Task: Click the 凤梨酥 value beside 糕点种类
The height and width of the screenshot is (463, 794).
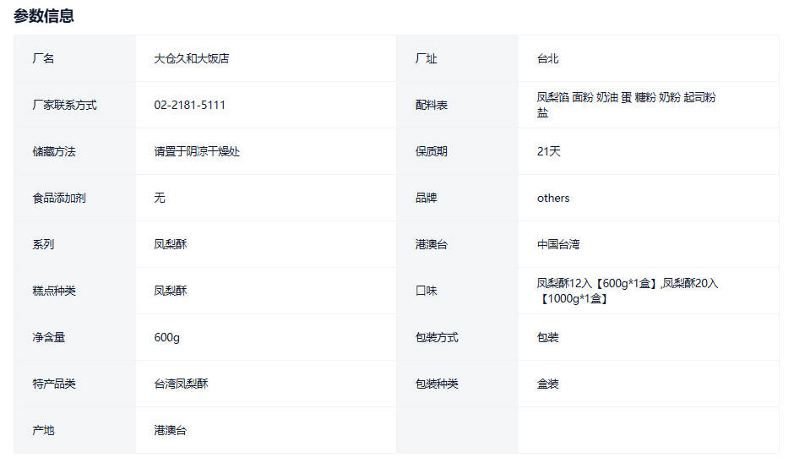Action: coord(170,291)
